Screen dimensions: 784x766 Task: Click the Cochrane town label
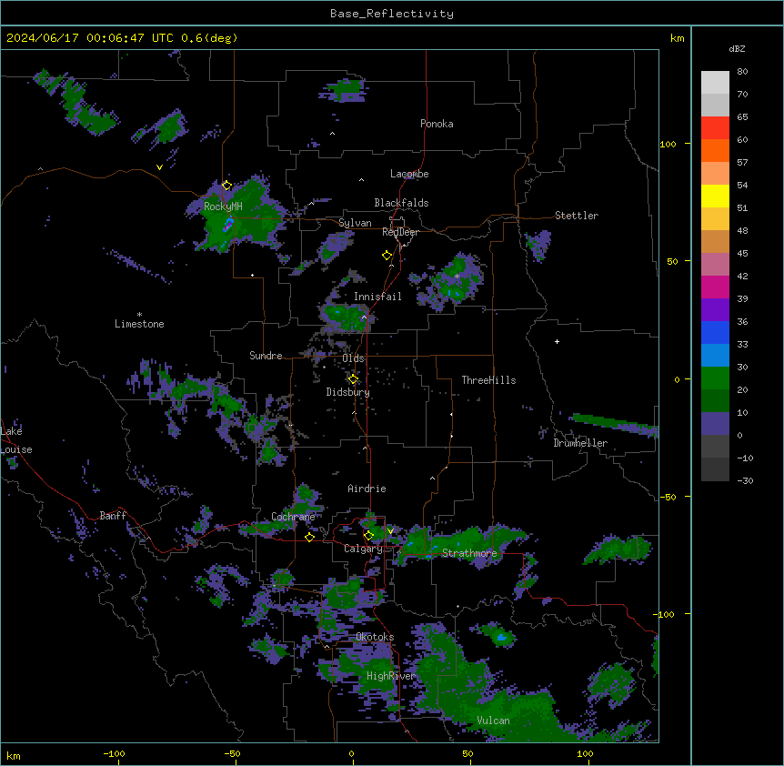pos(293,517)
